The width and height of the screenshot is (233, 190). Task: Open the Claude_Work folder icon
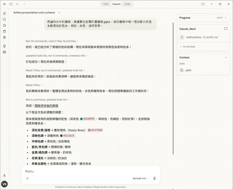tap(226, 29)
